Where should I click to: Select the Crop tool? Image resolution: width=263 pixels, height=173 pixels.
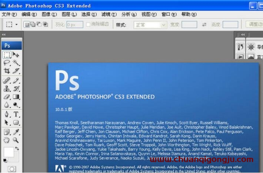(7, 71)
